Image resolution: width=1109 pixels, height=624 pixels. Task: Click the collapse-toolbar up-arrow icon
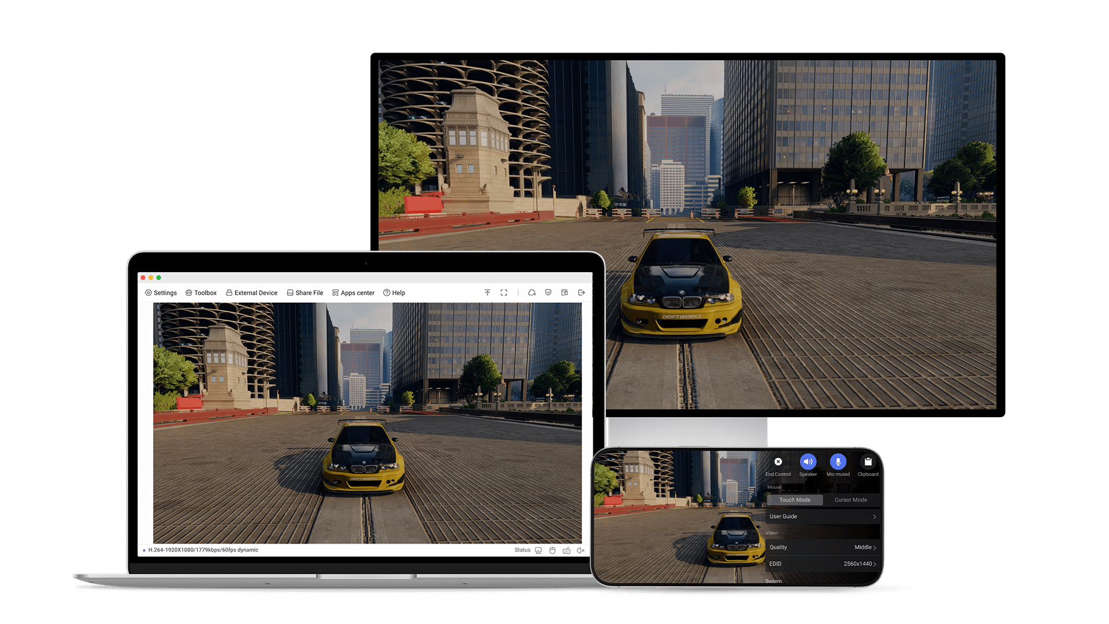[487, 293]
